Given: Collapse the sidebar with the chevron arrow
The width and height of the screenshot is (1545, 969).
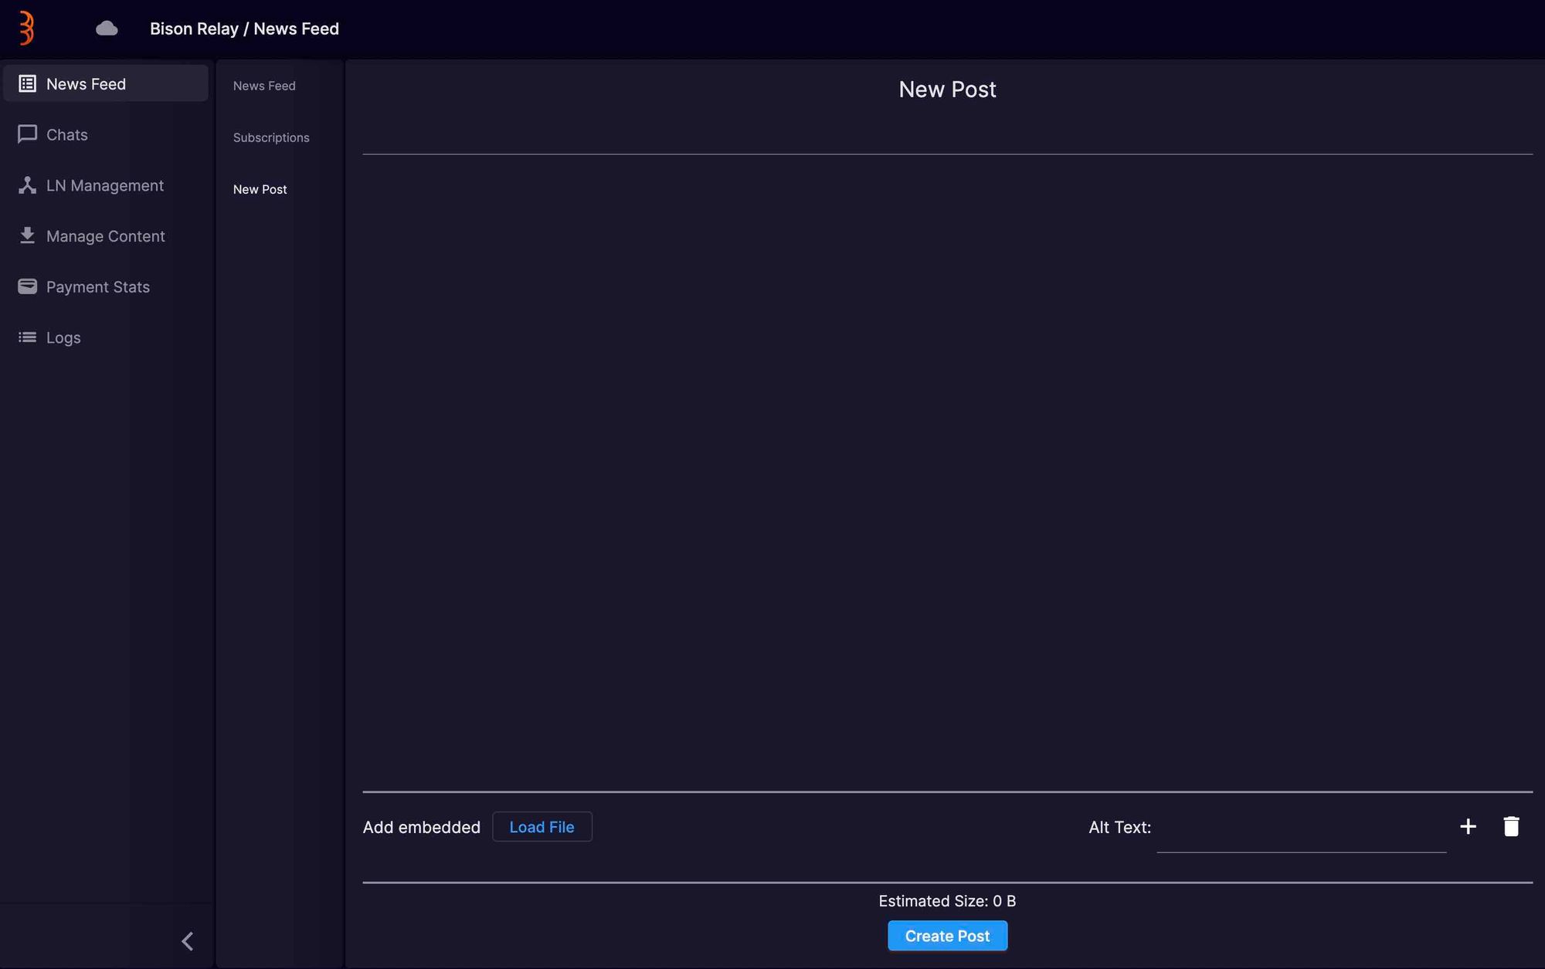Looking at the screenshot, I should point(188,940).
